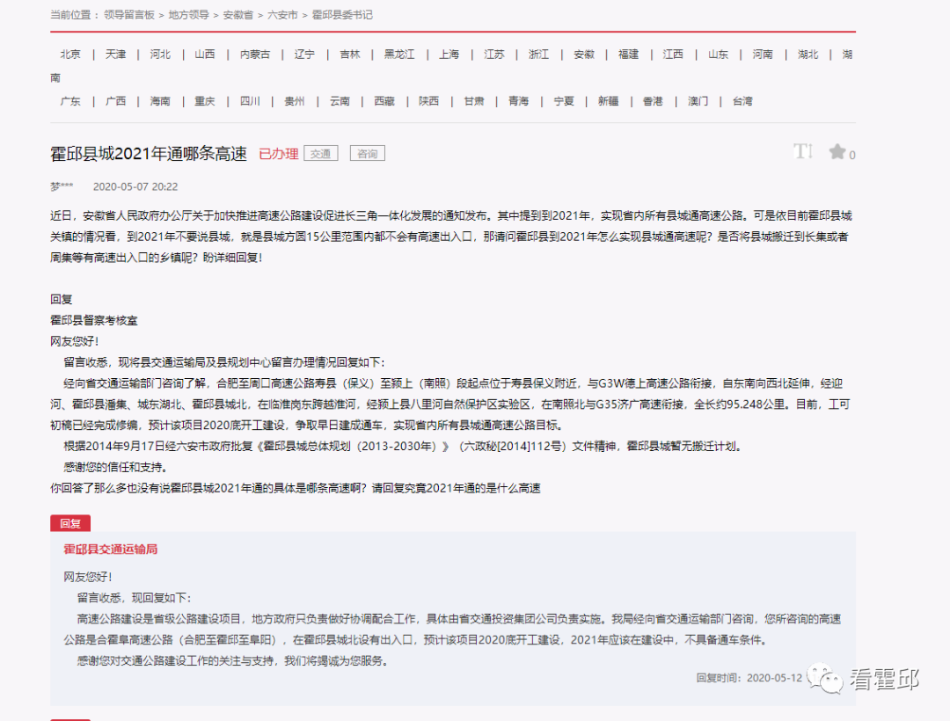Click the 霍邱县交通运输局 reply author name
The height and width of the screenshot is (721, 950).
110,550
